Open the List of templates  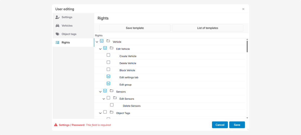[x=207, y=28]
